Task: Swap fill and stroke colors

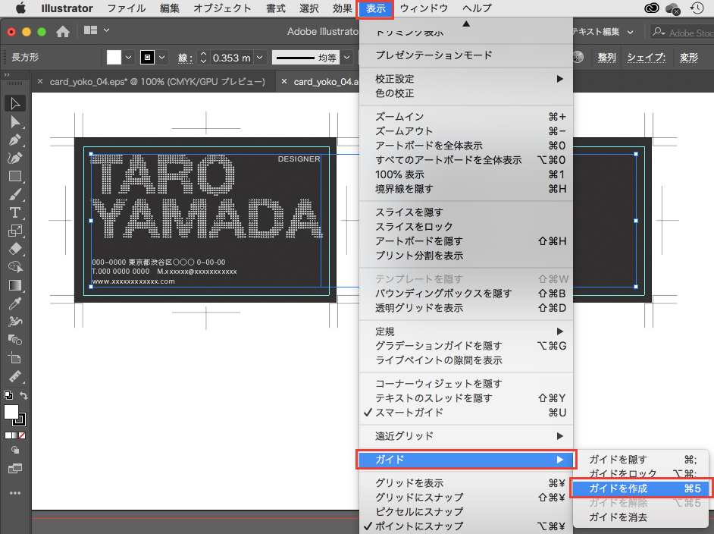Action: tap(23, 396)
